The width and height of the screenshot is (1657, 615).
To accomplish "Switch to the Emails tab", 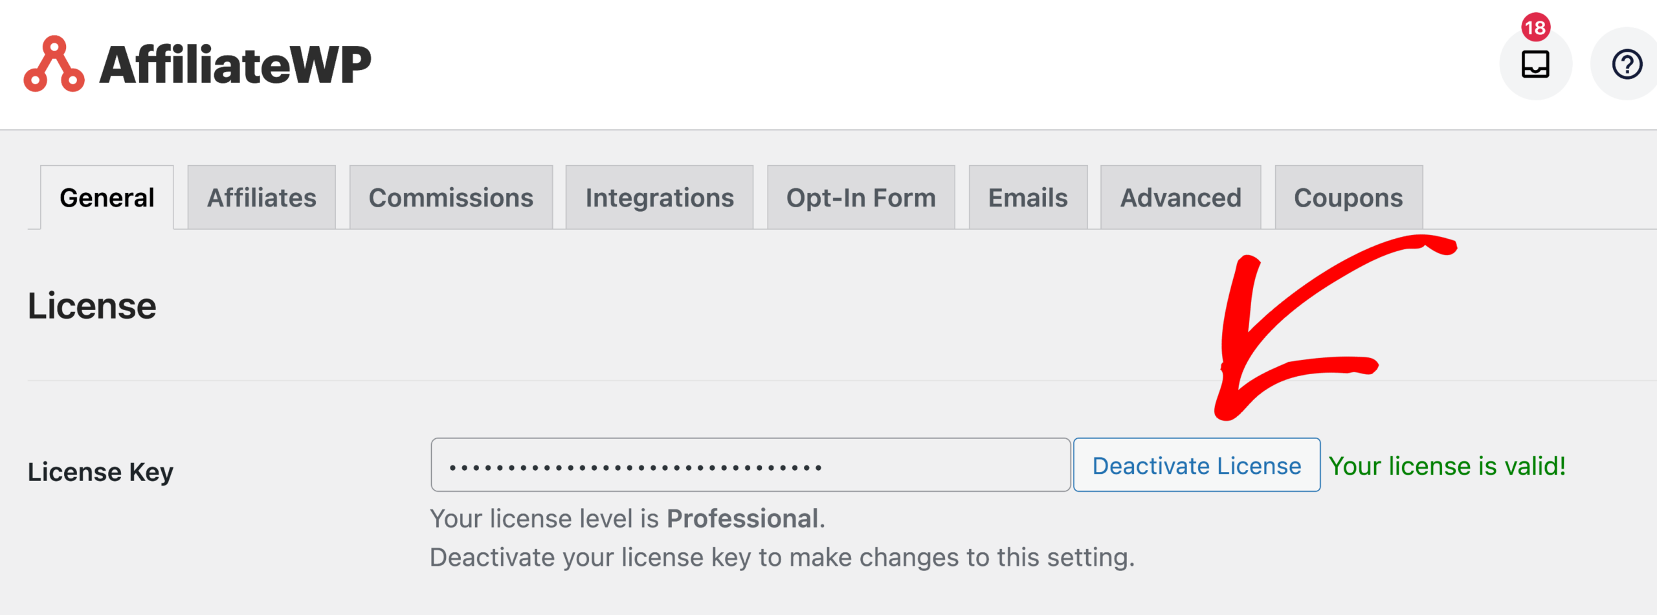I will 1028,197.
